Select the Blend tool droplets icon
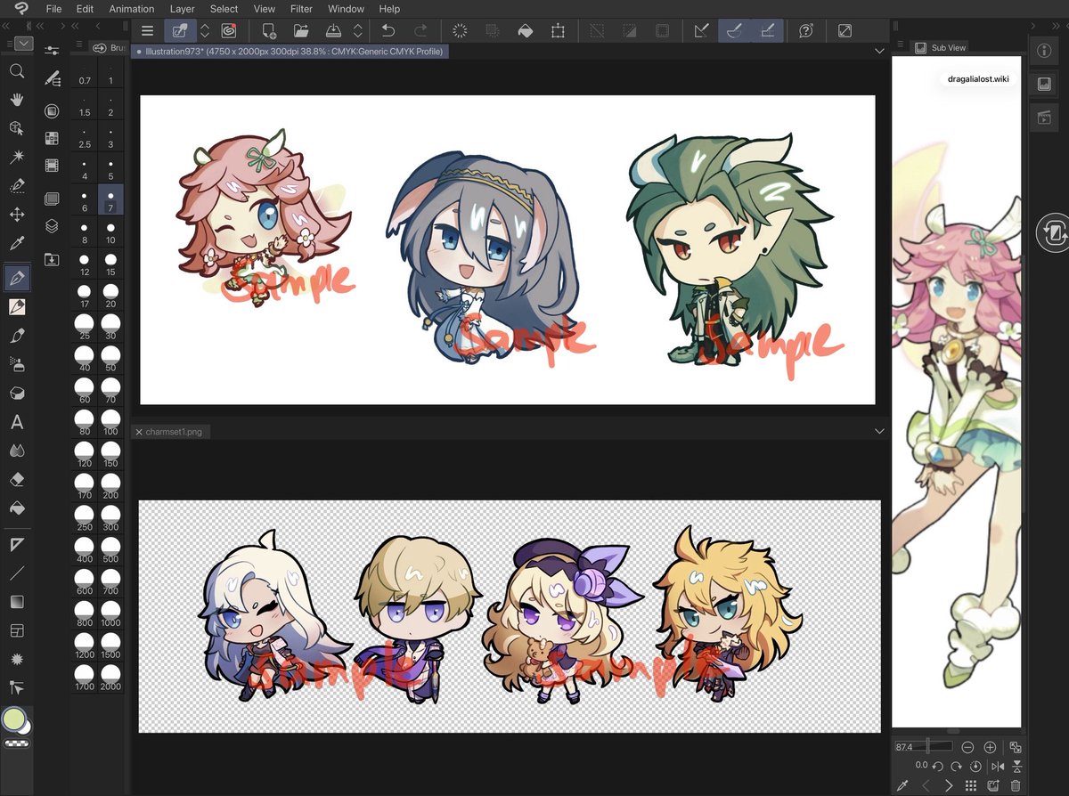This screenshot has width=1069, height=796. point(16,451)
